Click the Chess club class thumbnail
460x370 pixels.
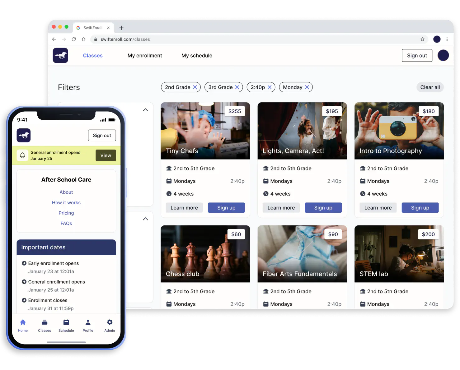[205, 254]
